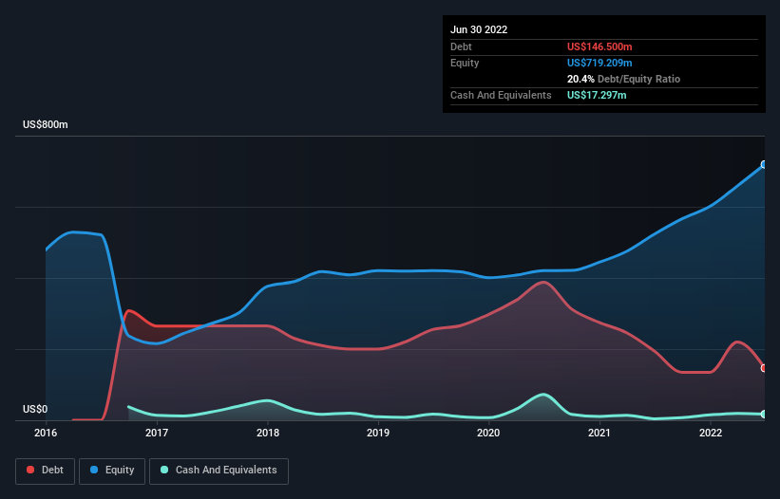Image resolution: width=780 pixels, height=499 pixels.
Task: Click the 20.4% Debt/Equity Ratio text
Action: [x=623, y=79]
